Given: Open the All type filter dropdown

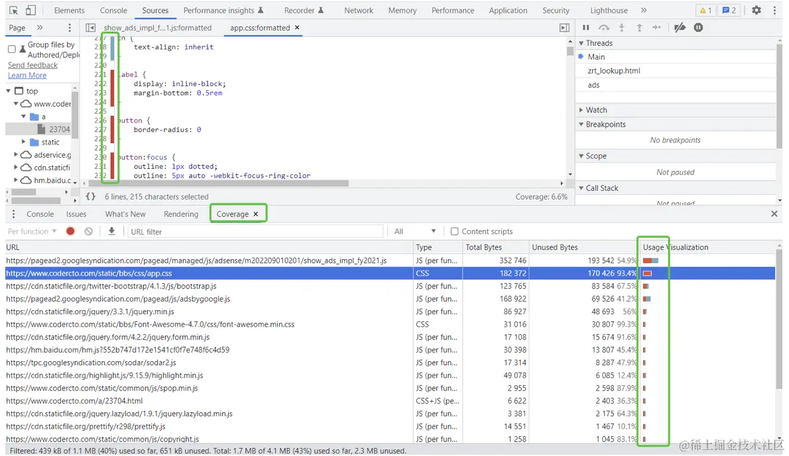Looking at the screenshot, I should tap(415, 231).
